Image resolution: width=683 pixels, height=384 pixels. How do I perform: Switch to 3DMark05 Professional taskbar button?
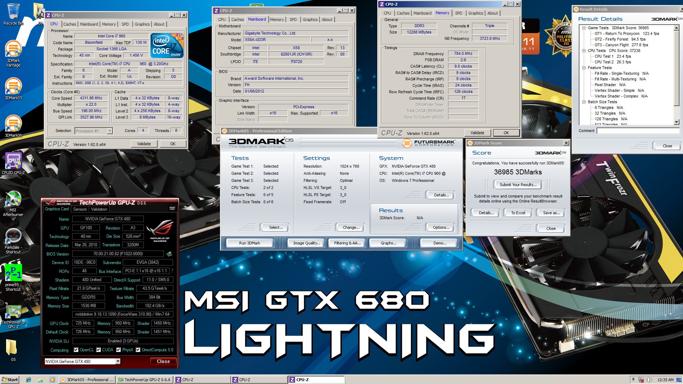click(x=86, y=380)
